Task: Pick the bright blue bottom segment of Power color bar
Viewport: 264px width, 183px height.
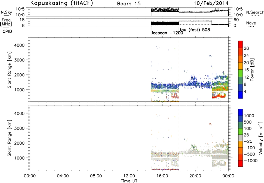Action: click(241, 95)
